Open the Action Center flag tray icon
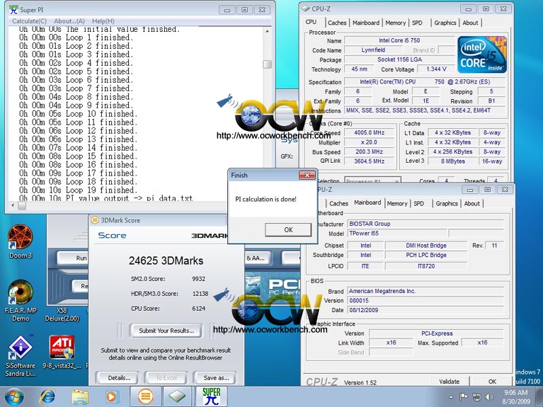 pos(464,397)
